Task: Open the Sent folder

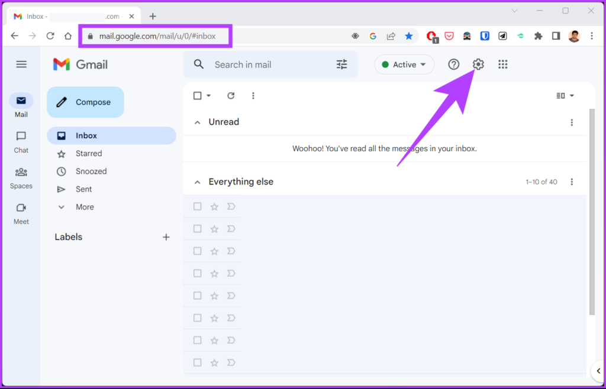Action: click(111, 189)
